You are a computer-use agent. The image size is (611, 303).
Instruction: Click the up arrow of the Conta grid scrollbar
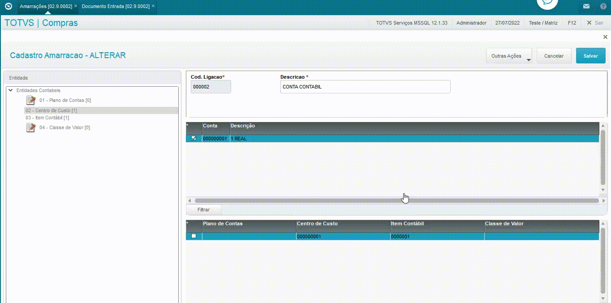(x=603, y=126)
